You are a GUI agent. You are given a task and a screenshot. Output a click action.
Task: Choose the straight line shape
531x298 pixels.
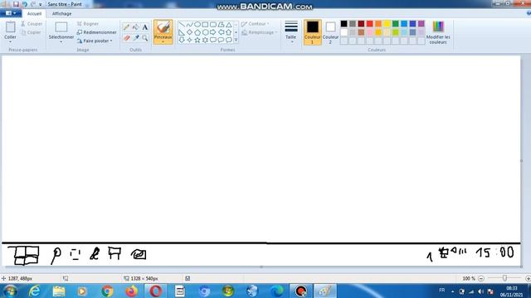coord(182,25)
